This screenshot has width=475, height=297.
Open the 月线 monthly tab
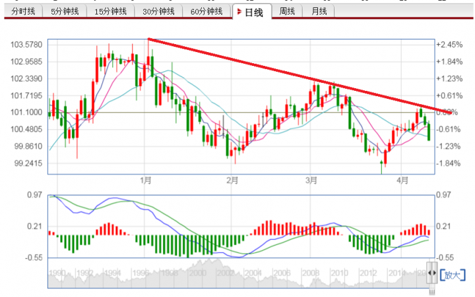pos(319,11)
